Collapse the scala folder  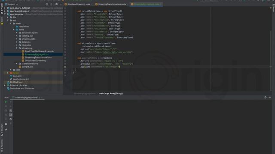click(14, 30)
